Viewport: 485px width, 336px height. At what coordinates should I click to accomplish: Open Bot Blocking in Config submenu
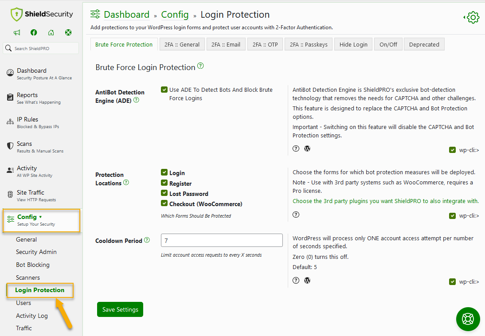point(33,265)
